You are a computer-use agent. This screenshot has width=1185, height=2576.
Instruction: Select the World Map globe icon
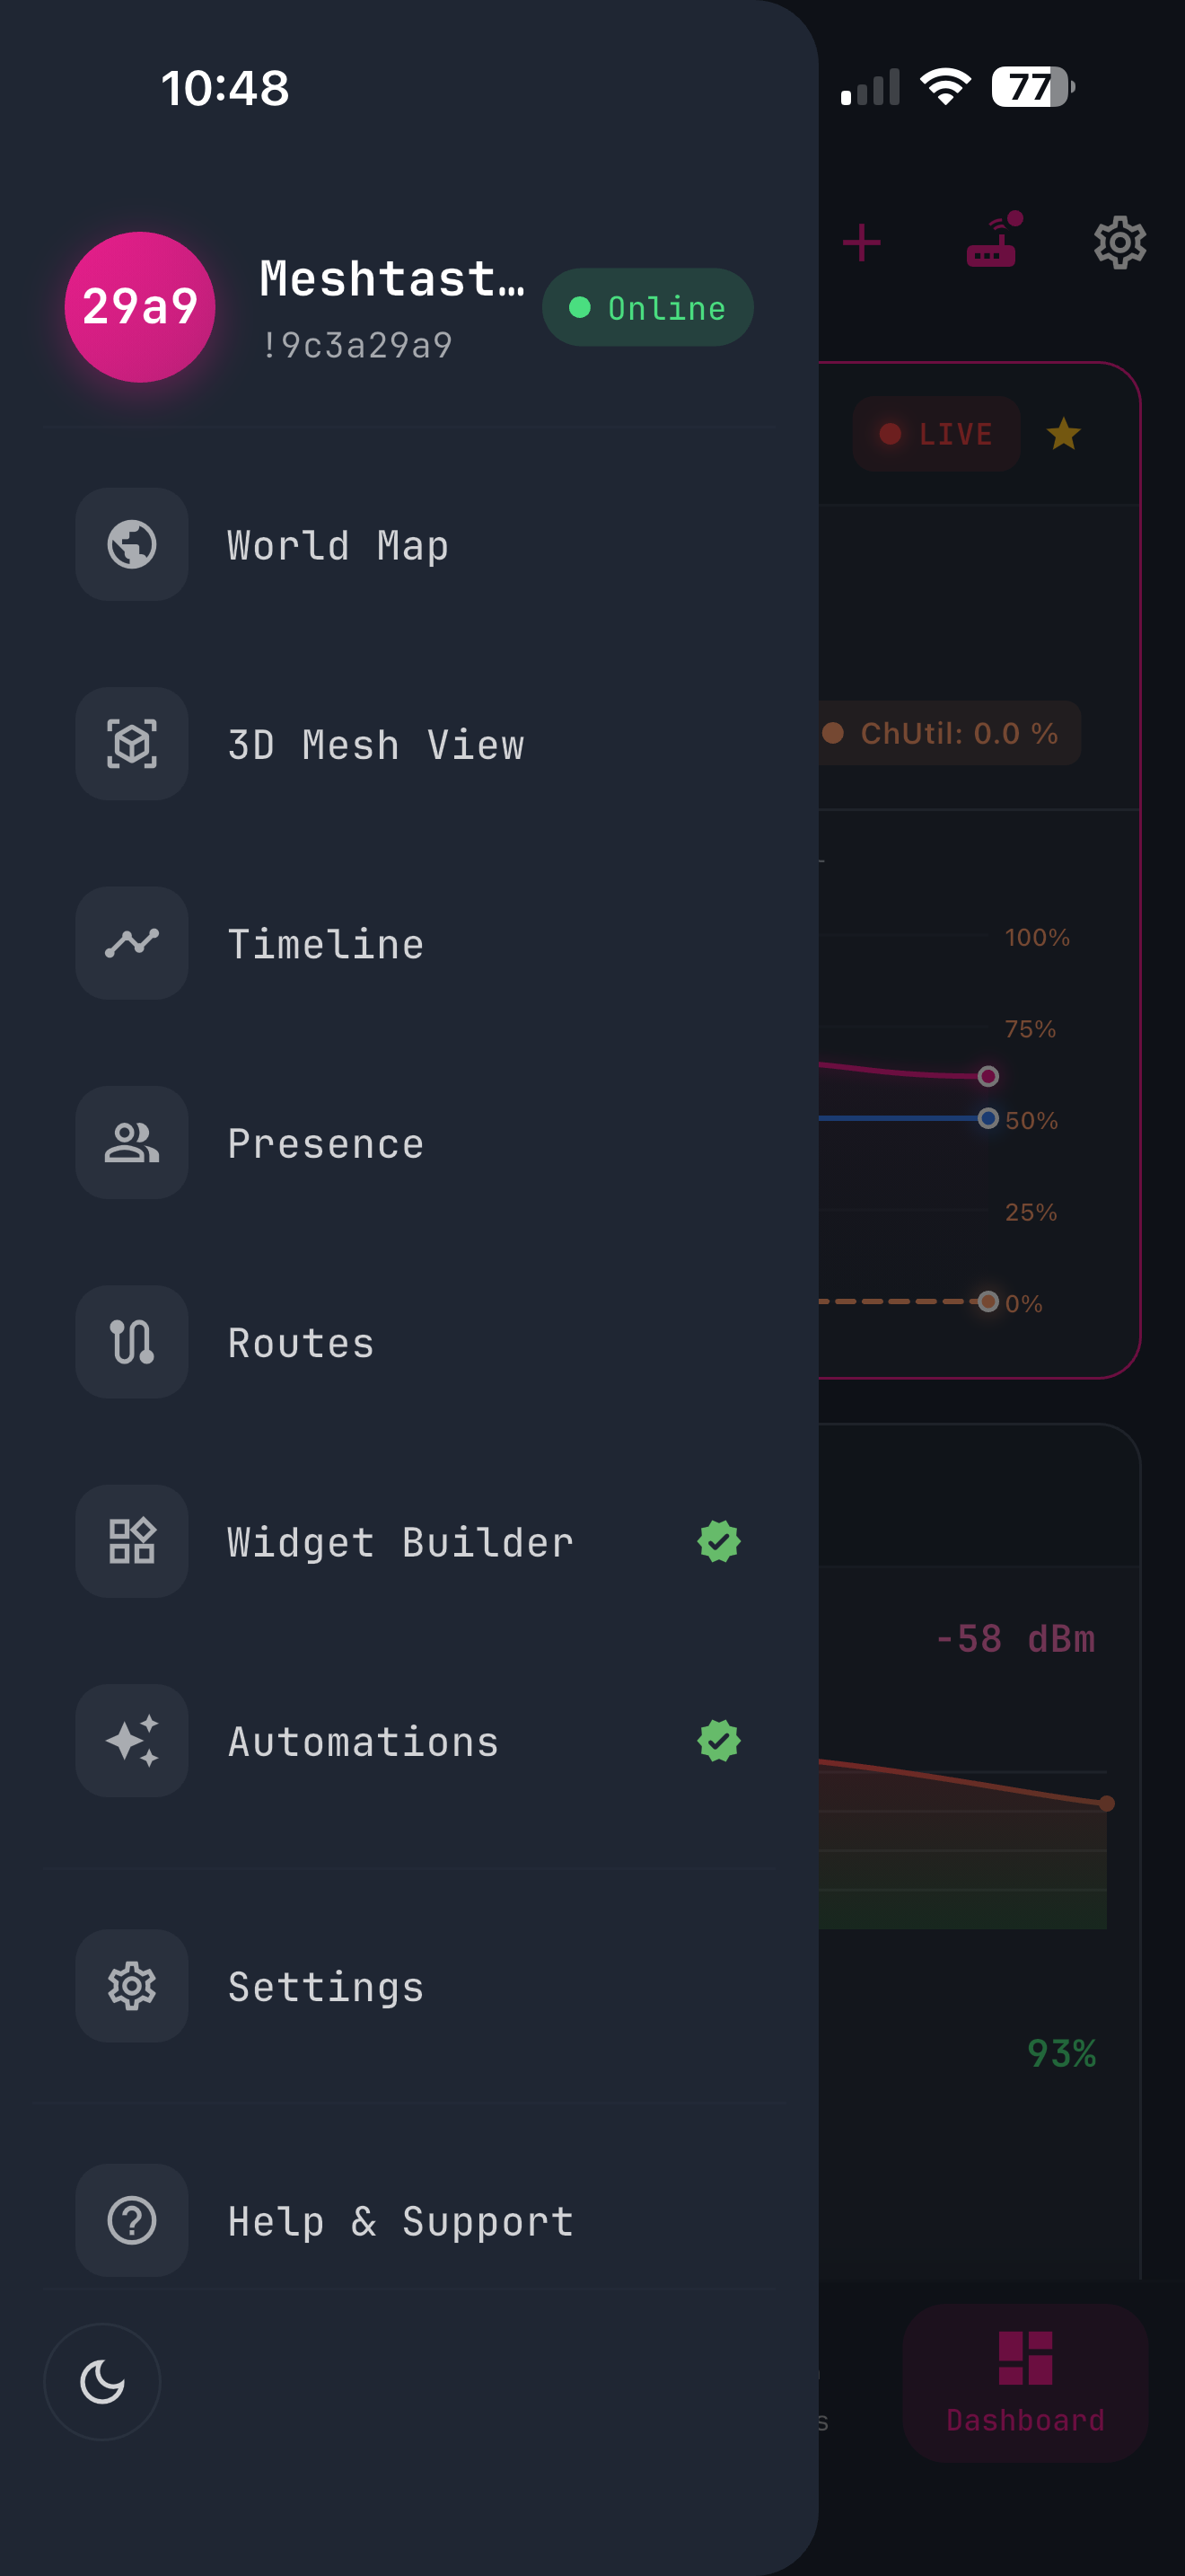(x=130, y=544)
